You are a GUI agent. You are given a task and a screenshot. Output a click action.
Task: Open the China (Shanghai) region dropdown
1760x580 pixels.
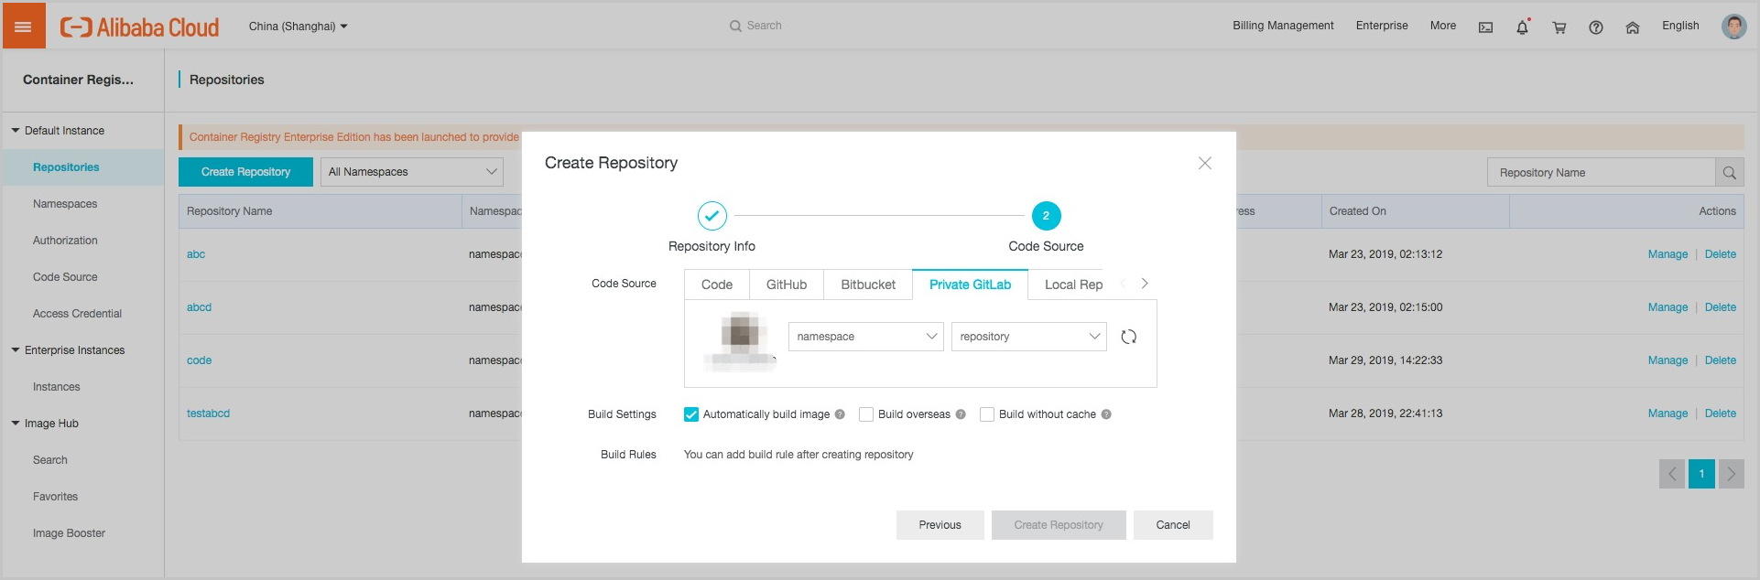point(298,27)
